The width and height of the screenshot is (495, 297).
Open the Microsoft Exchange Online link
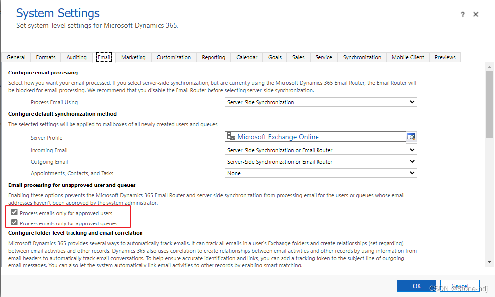[x=278, y=137]
